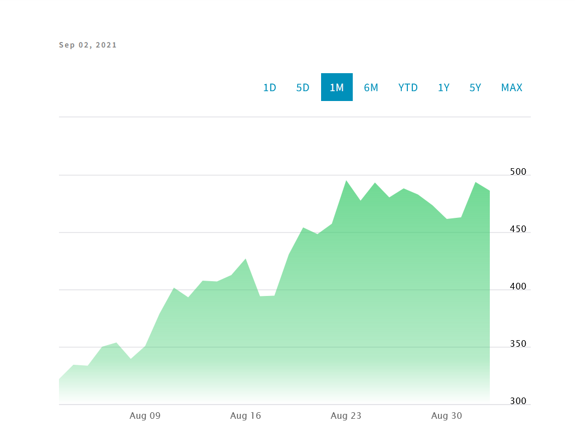The width and height of the screenshot is (575, 439).
Task: Show the 6M chart range
Action: [371, 87]
